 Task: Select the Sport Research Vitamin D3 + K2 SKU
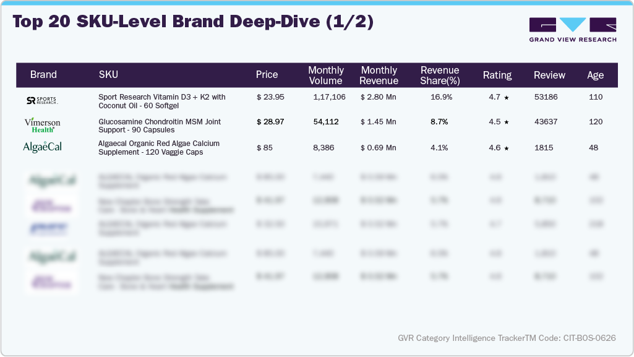click(161, 101)
